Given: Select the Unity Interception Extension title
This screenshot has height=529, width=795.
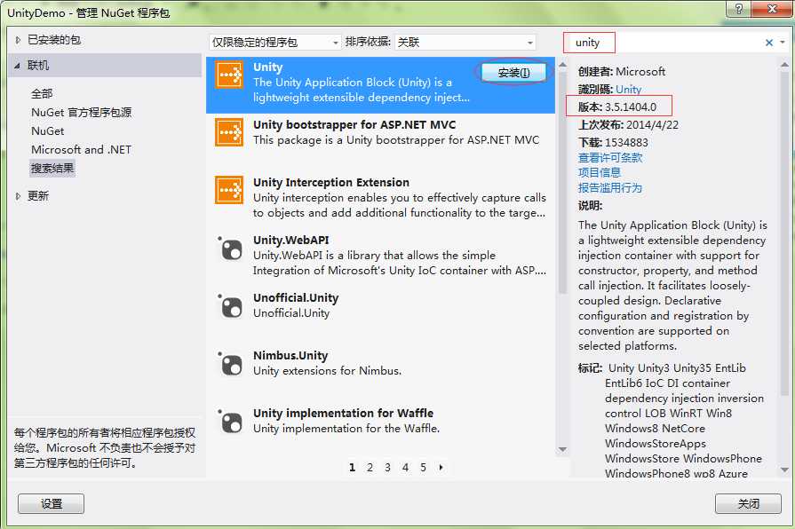Looking at the screenshot, I should [331, 183].
